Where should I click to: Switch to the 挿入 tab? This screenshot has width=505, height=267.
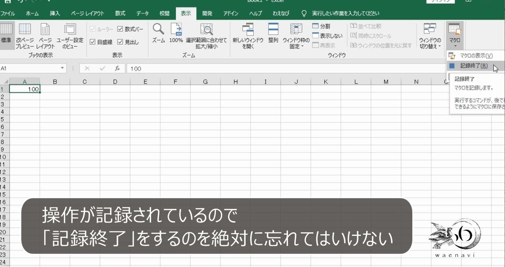(x=55, y=13)
